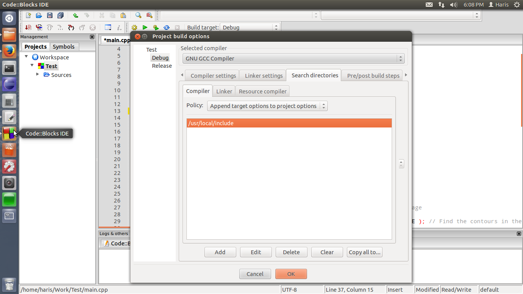Open the Calculator dock icon
The image size is (523, 294).
point(10,101)
